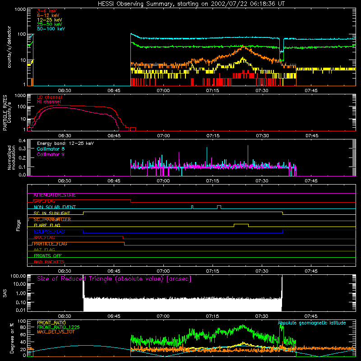Click the tall cyan Collimator 8 spike near 07:25

point(248,154)
